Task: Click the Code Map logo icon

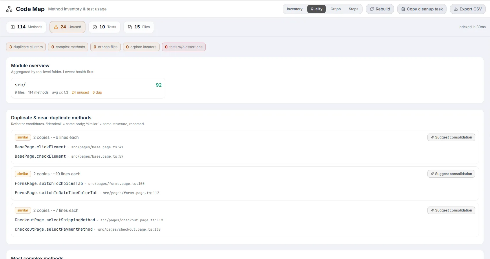Action: pyautogui.click(x=9, y=9)
